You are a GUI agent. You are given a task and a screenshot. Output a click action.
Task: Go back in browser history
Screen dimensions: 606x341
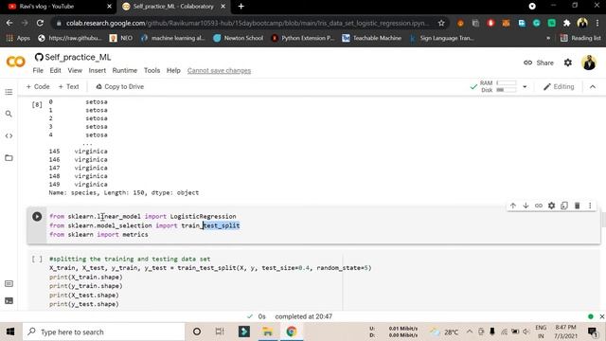[9, 23]
